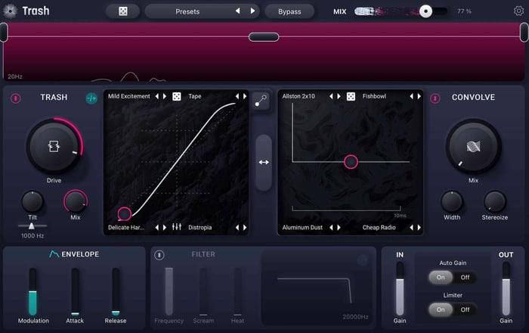Next style for Mild Excitement slot

(x=165, y=96)
